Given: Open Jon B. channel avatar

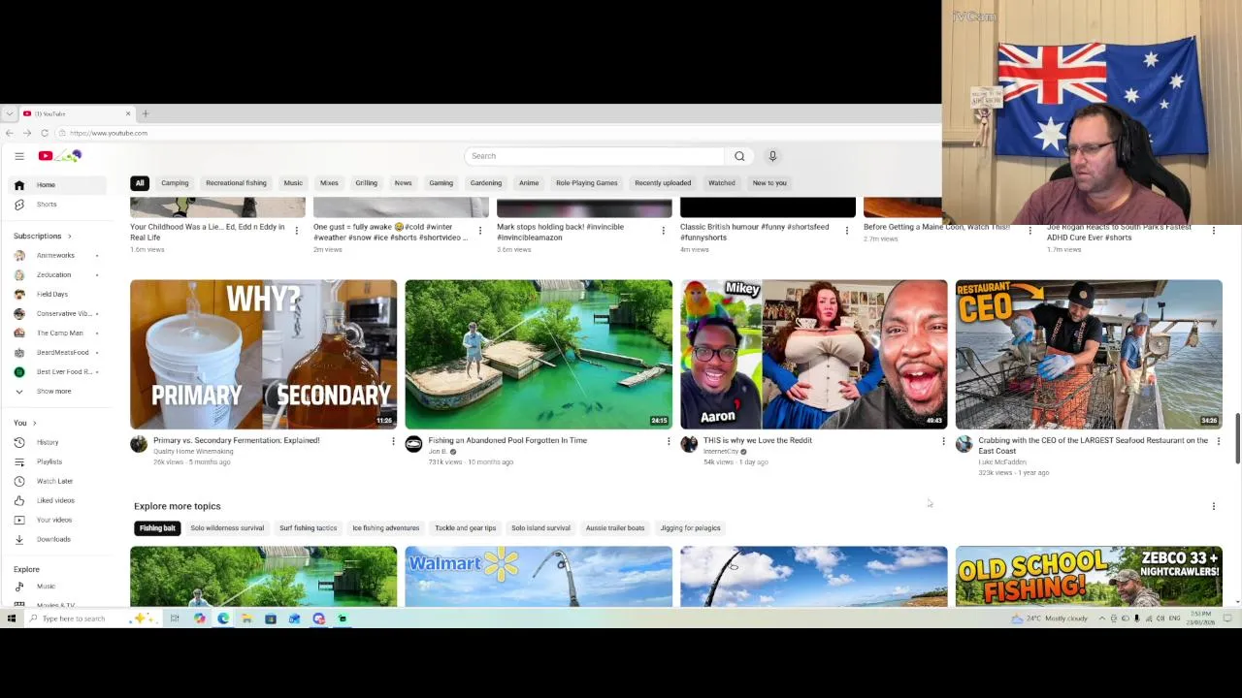Looking at the screenshot, I should 413,444.
